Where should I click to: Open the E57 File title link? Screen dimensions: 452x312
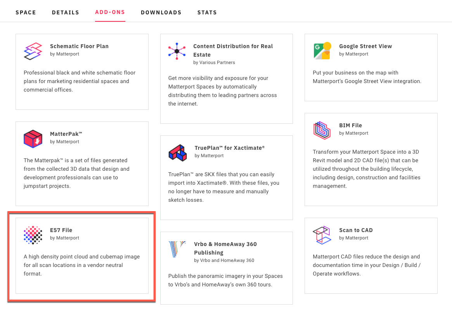61,230
